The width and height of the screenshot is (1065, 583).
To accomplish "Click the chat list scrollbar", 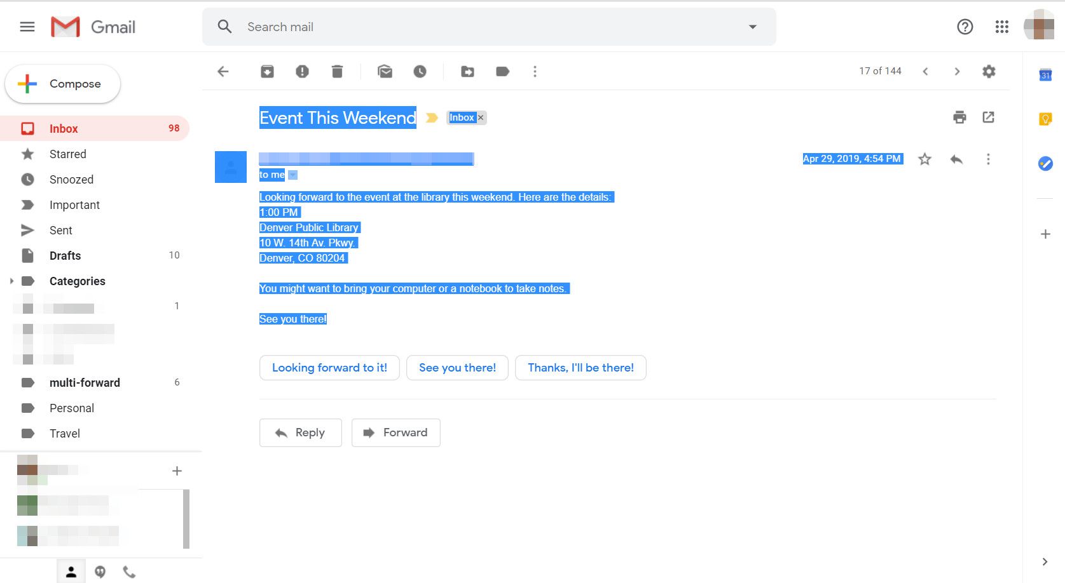I will [186, 518].
